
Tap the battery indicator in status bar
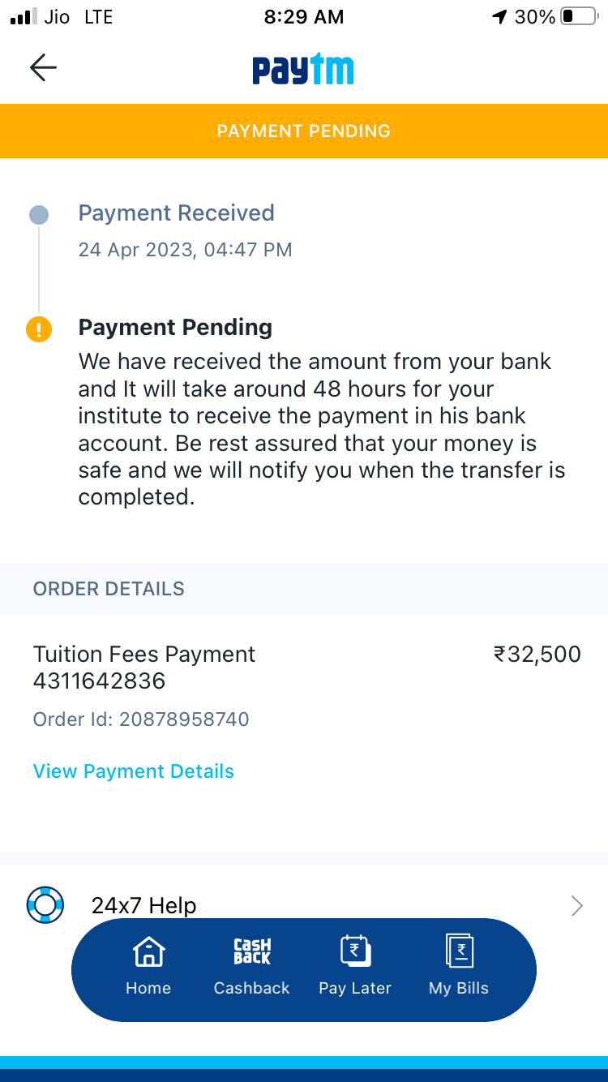pos(578,16)
